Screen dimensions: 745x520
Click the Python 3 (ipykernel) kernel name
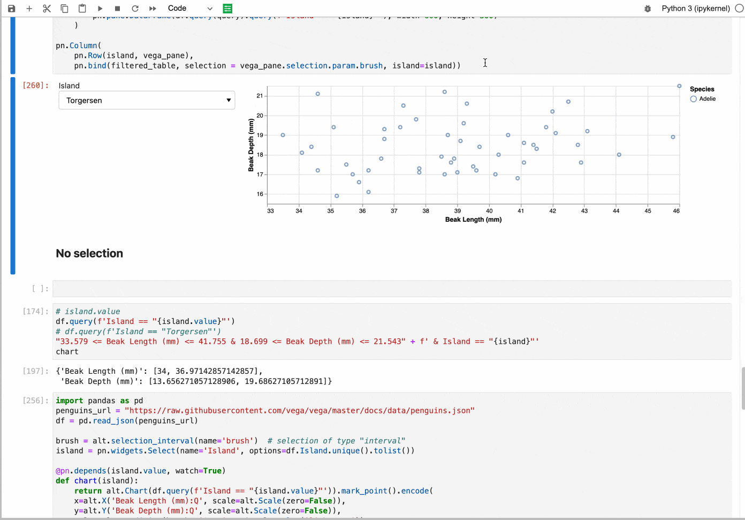(695, 9)
